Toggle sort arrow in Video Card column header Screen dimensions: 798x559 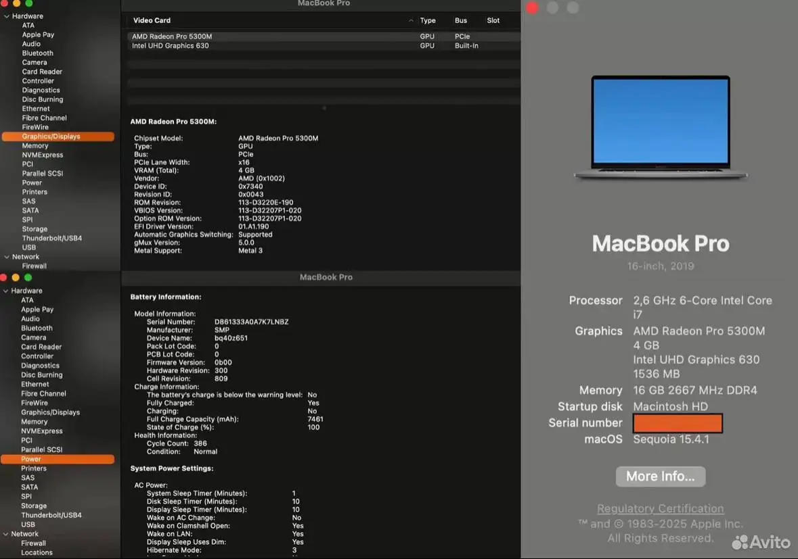(411, 21)
